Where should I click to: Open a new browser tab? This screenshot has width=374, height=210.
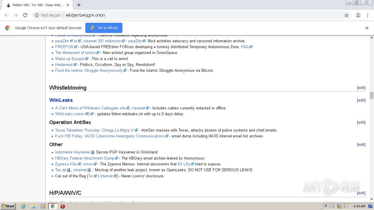[79, 5]
